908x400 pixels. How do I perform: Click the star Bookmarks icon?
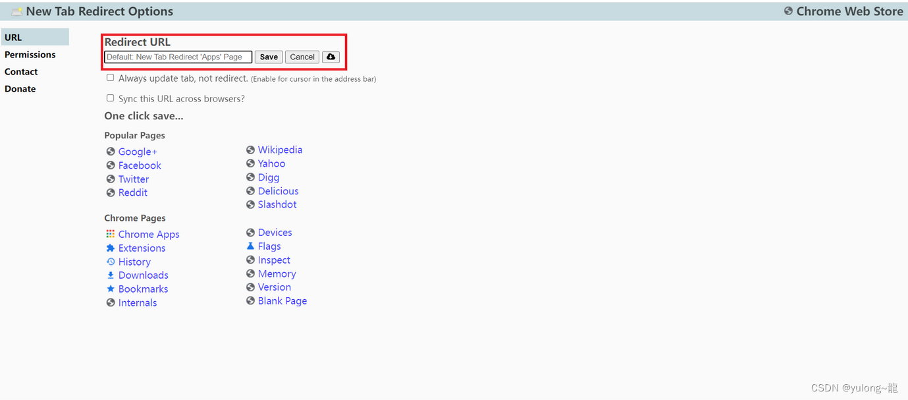(111, 289)
